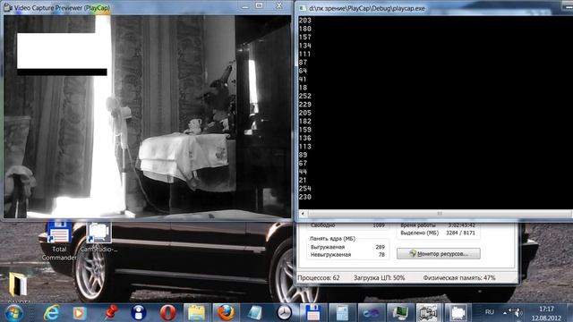Screen dimensions: 573x322
Task: Open CamStudio desktop shortcut
Action: point(98,236)
